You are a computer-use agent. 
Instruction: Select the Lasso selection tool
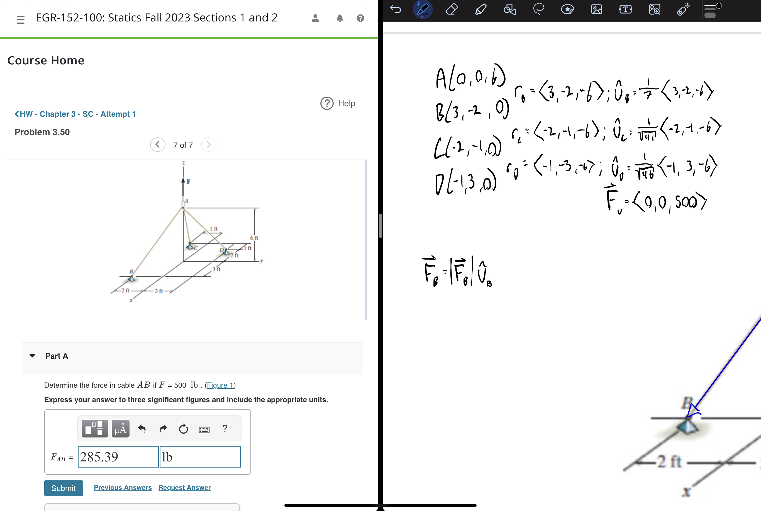pos(538,9)
